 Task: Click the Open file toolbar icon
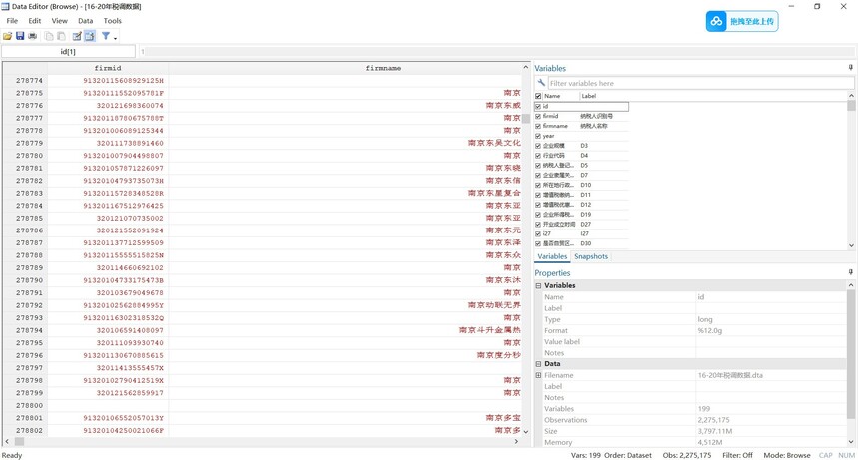(x=8, y=36)
